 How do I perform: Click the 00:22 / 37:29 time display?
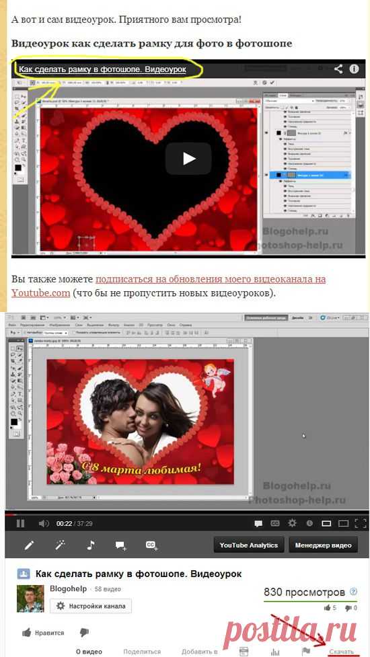coord(74,524)
